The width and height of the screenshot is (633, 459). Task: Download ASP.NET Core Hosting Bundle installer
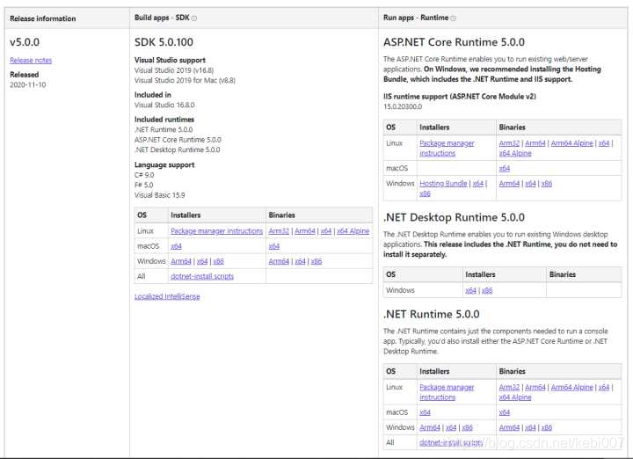click(443, 183)
